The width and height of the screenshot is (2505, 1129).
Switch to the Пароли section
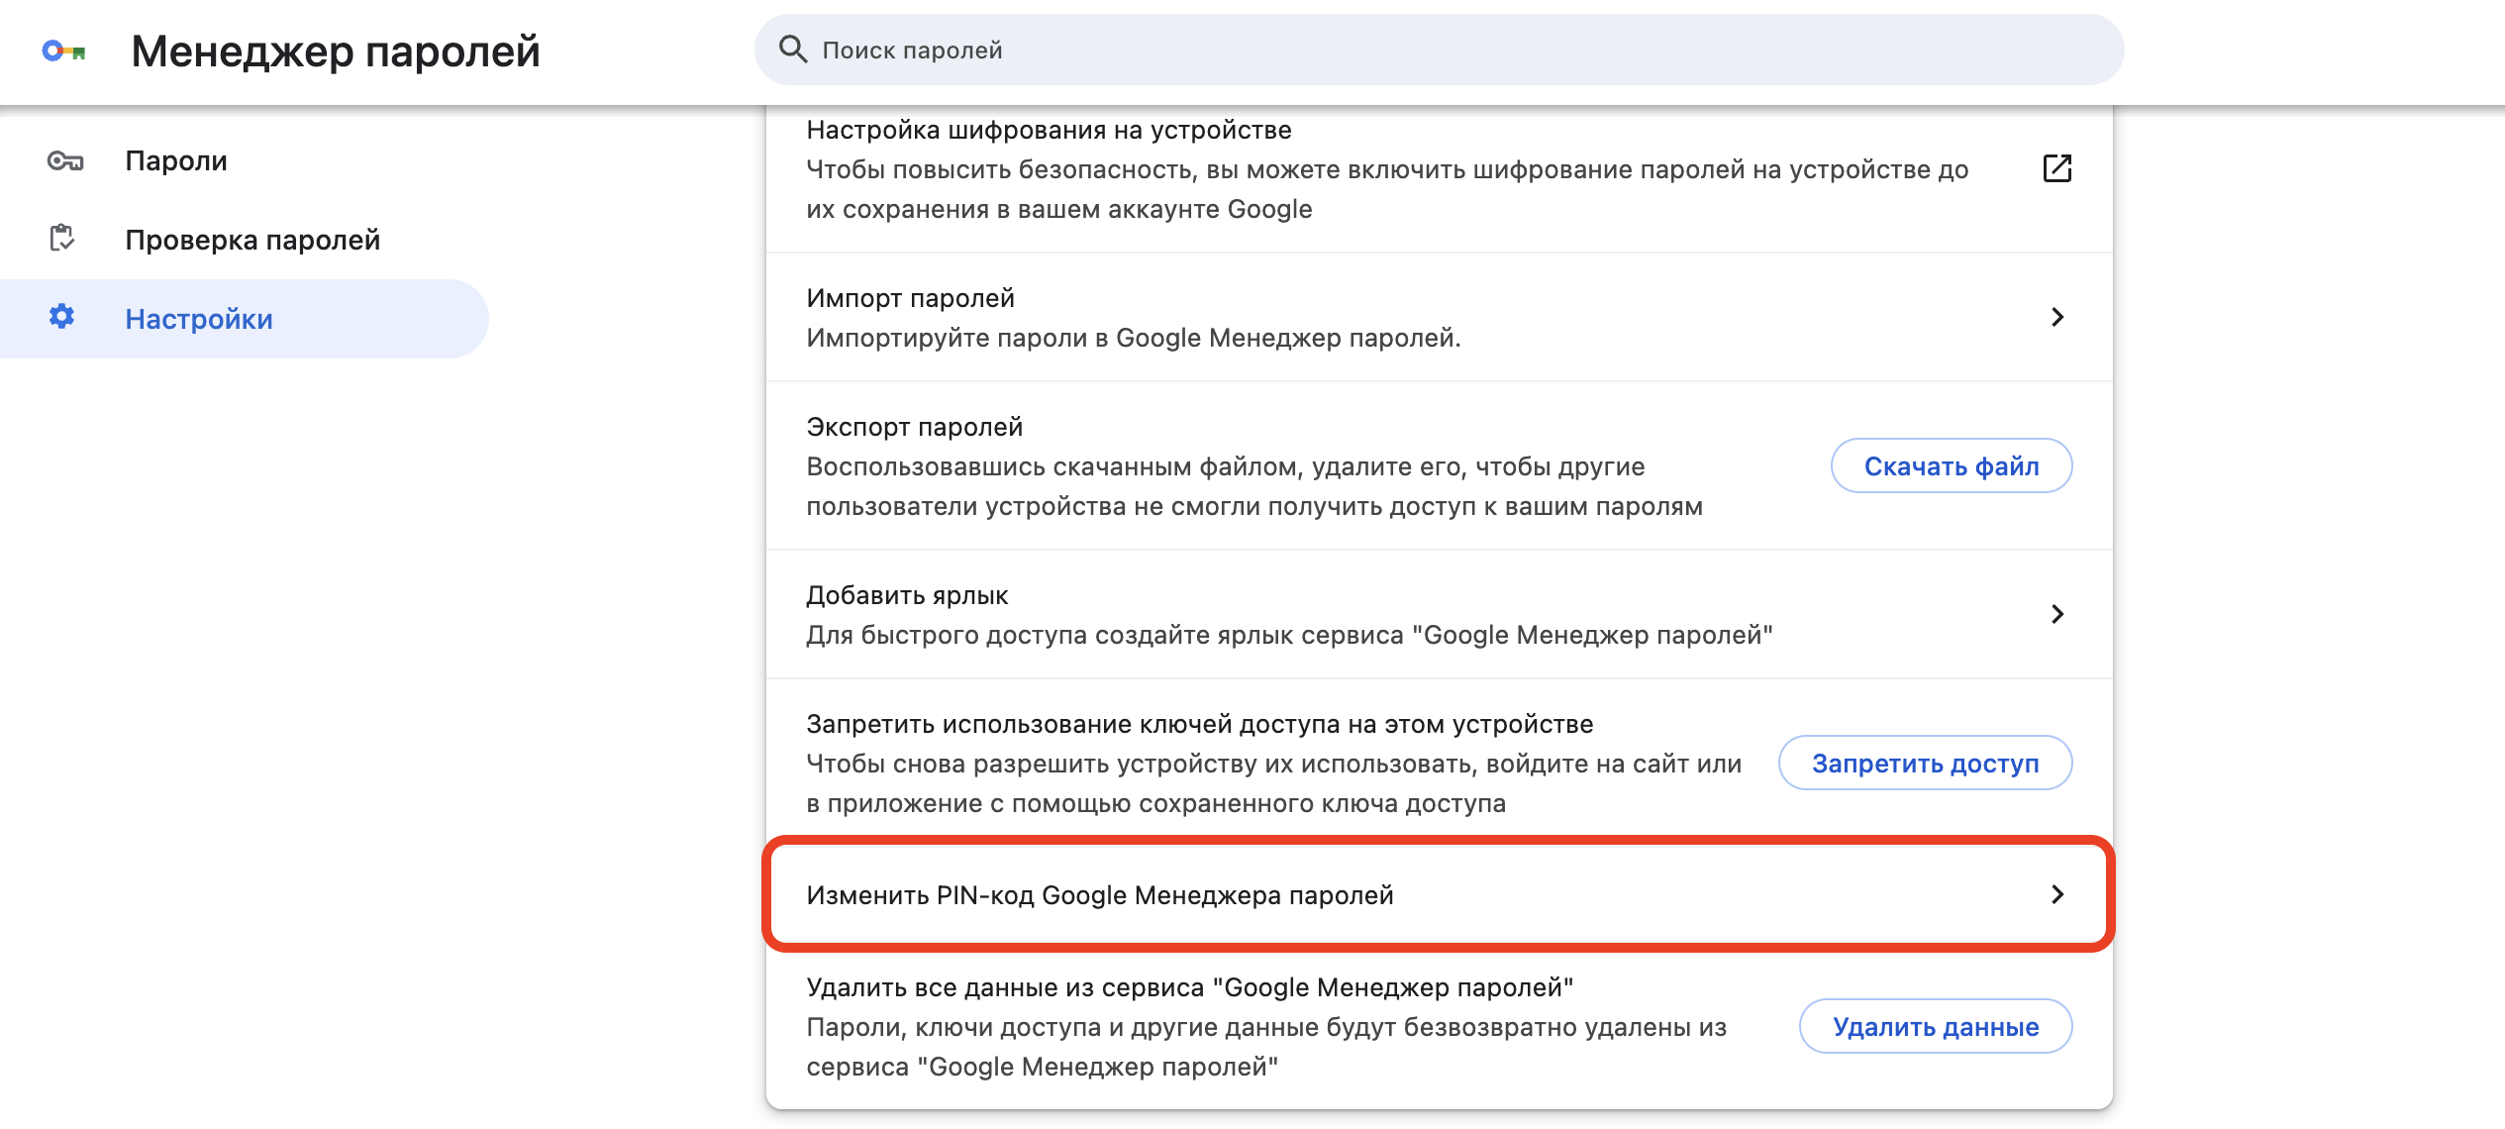[x=176, y=159]
